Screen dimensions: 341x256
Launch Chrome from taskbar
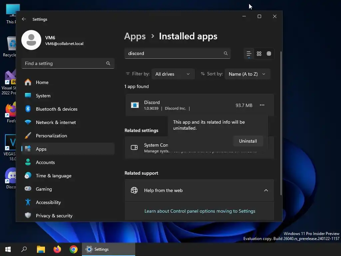pos(74,249)
